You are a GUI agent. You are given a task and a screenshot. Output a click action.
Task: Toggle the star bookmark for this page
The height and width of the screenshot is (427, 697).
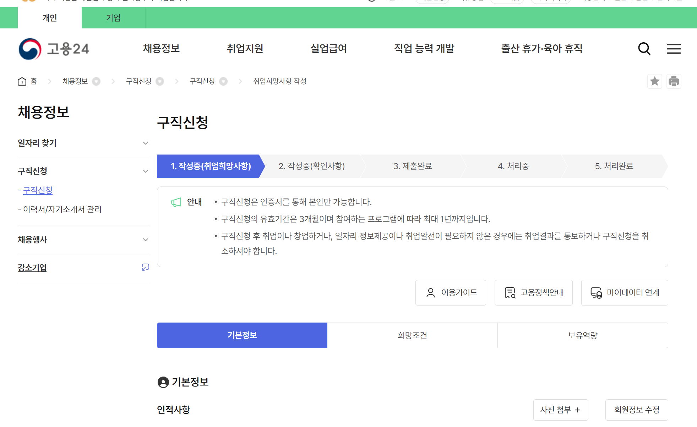click(654, 81)
